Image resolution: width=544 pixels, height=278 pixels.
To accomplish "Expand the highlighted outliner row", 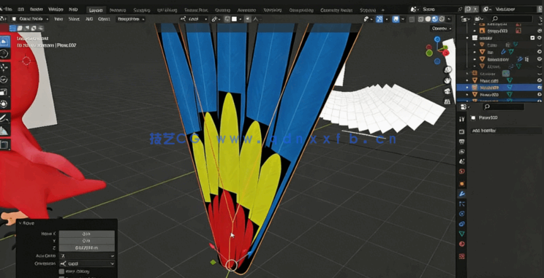I will [467, 88].
